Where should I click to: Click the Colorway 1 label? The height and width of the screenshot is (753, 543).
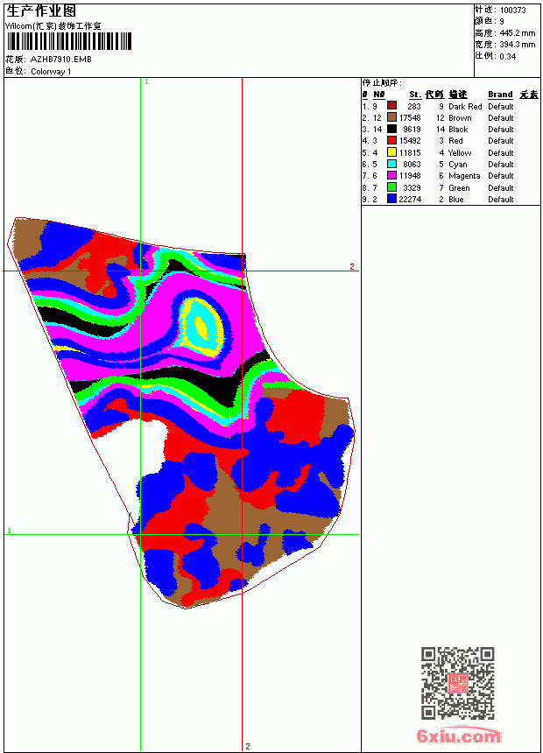[x=51, y=72]
